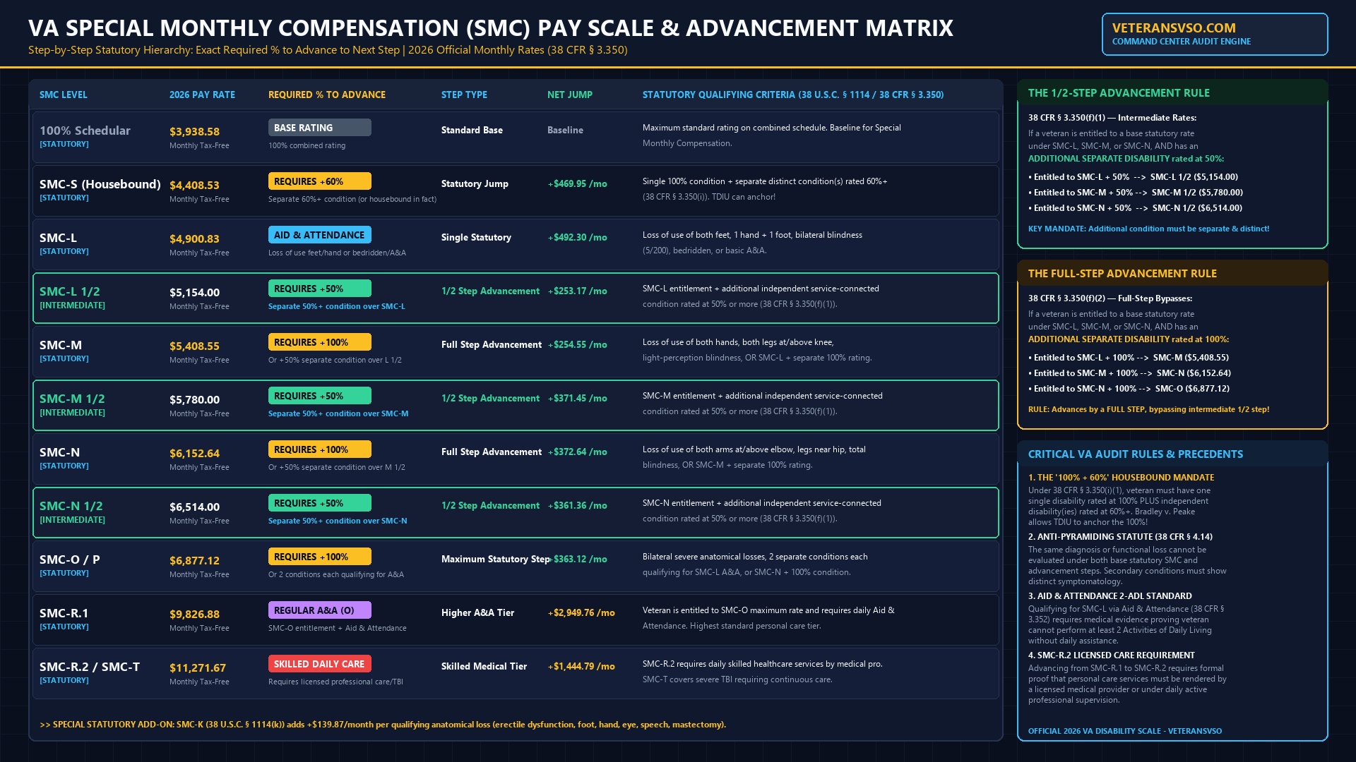
Task: Click the KEY MANDATE note line
Action: click(x=1148, y=229)
